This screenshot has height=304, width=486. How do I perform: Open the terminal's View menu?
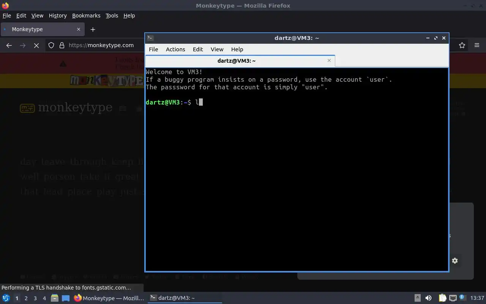pos(217,49)
